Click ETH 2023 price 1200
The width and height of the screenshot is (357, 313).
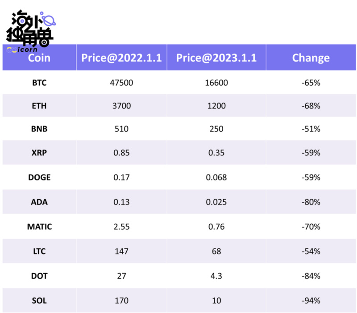(x=216, y=106)
